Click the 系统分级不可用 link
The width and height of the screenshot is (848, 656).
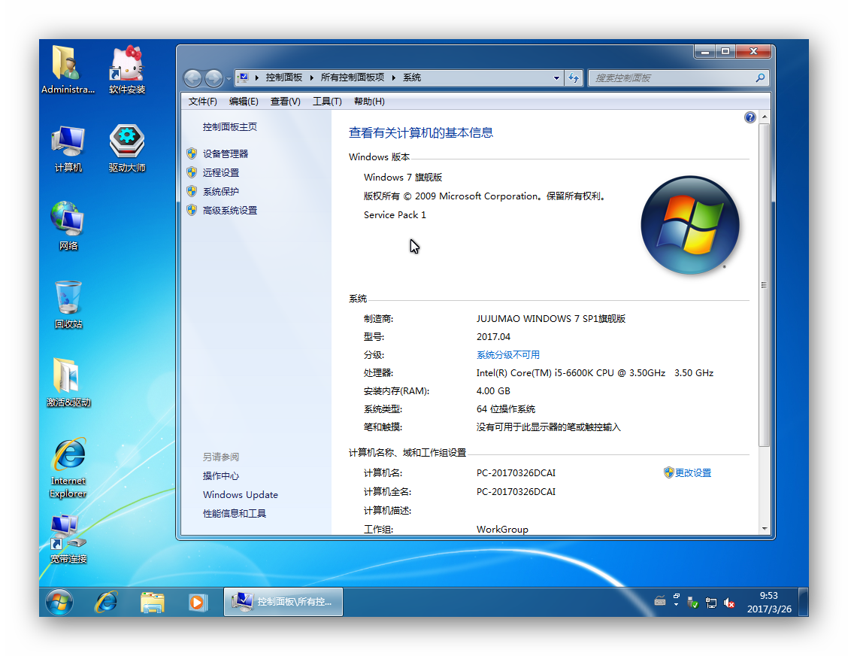[508, 355]
